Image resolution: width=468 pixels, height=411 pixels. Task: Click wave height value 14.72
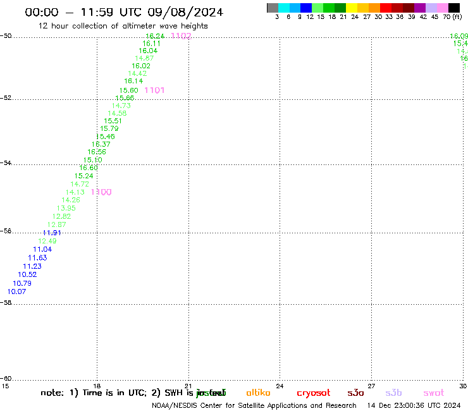point(80,184)
